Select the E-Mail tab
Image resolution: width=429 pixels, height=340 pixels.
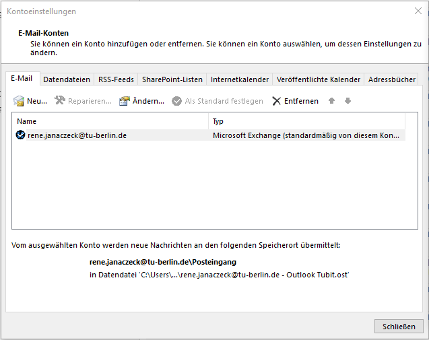(x=22, y=79)
